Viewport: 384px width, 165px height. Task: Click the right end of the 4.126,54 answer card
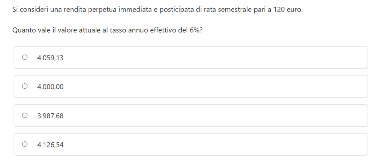point(356,145)
